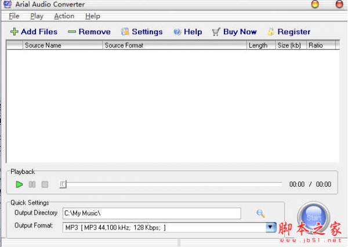Open the Help menu in the menu bar
This screenshot has height=247, width=348.
tap(93, 16)
